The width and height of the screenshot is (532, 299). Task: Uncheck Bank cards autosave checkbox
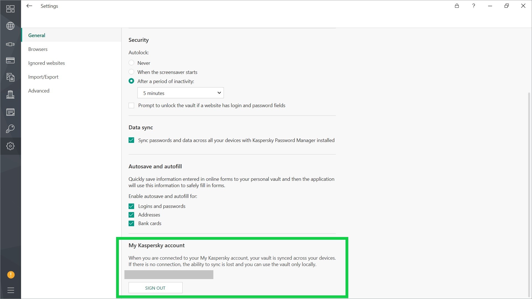(x=131, y=223)
